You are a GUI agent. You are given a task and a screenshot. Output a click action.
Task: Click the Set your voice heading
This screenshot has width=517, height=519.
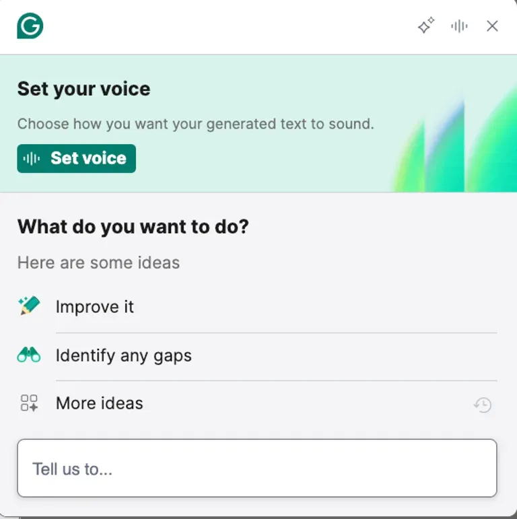(83, 89)
